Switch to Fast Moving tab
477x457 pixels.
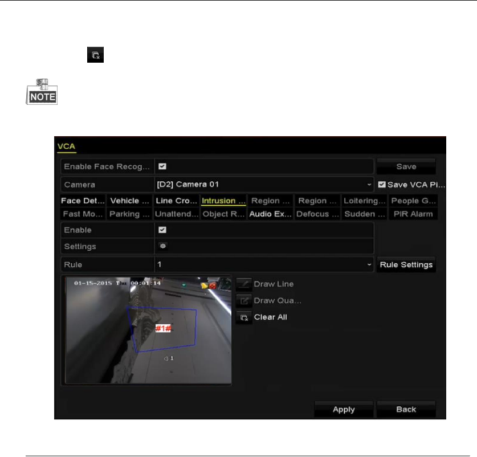pyautogui.click(x=83, y=214)
